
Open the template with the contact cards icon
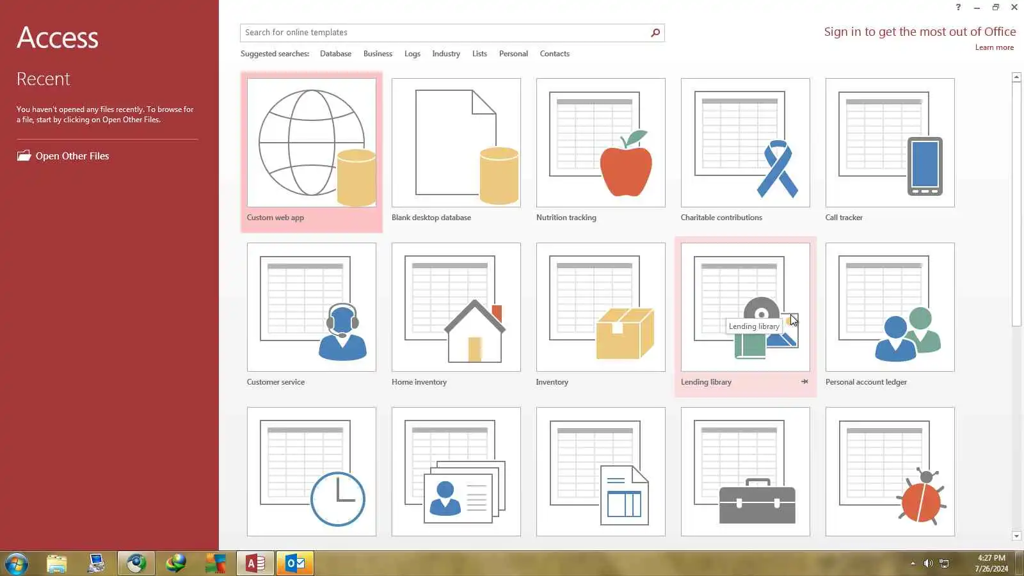[456, 472]
